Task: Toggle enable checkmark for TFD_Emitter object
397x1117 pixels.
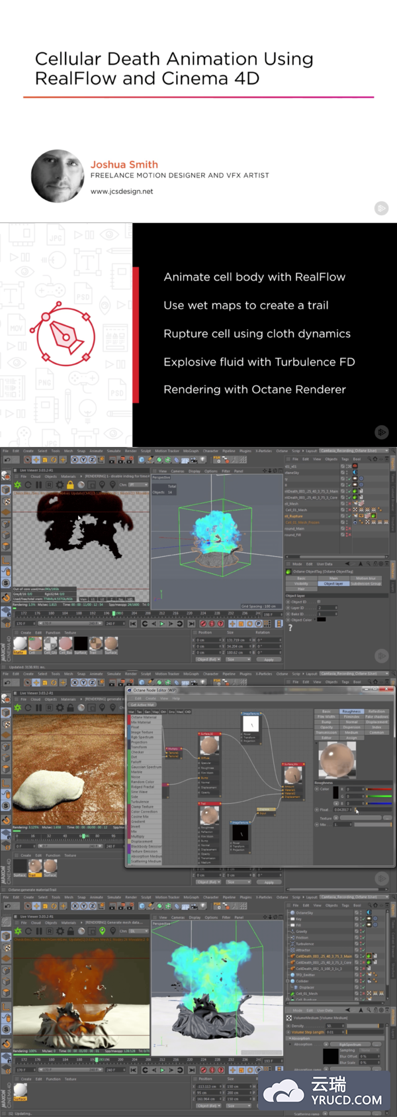Action: (x=363, y=975)
